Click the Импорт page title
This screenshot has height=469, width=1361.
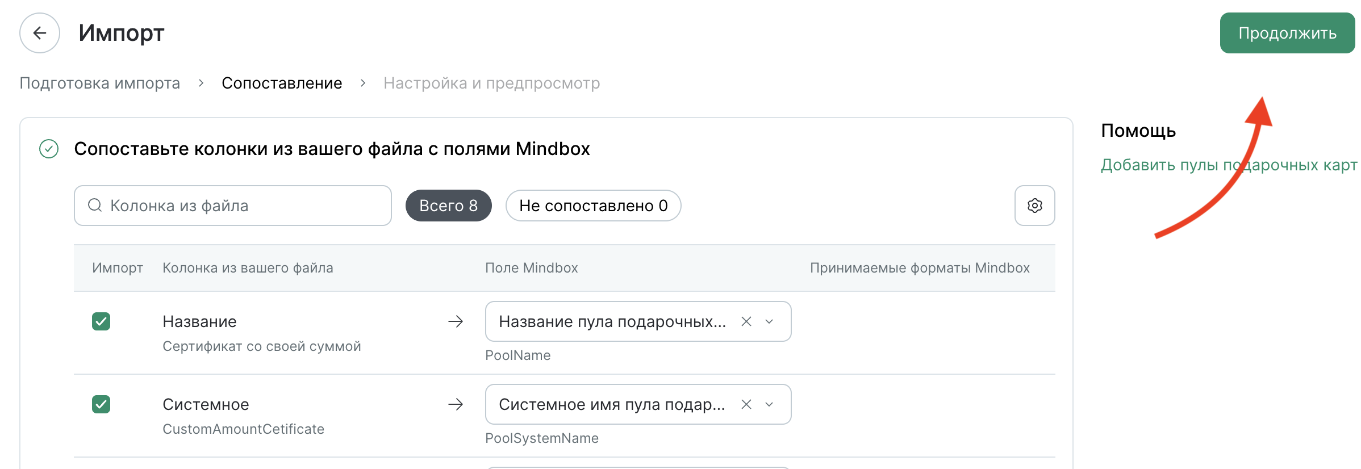(122, 33)
